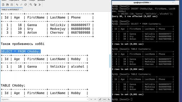Screen dimensions: 182x102
Task: Click the find and replace icon
Action: (35, 5)
